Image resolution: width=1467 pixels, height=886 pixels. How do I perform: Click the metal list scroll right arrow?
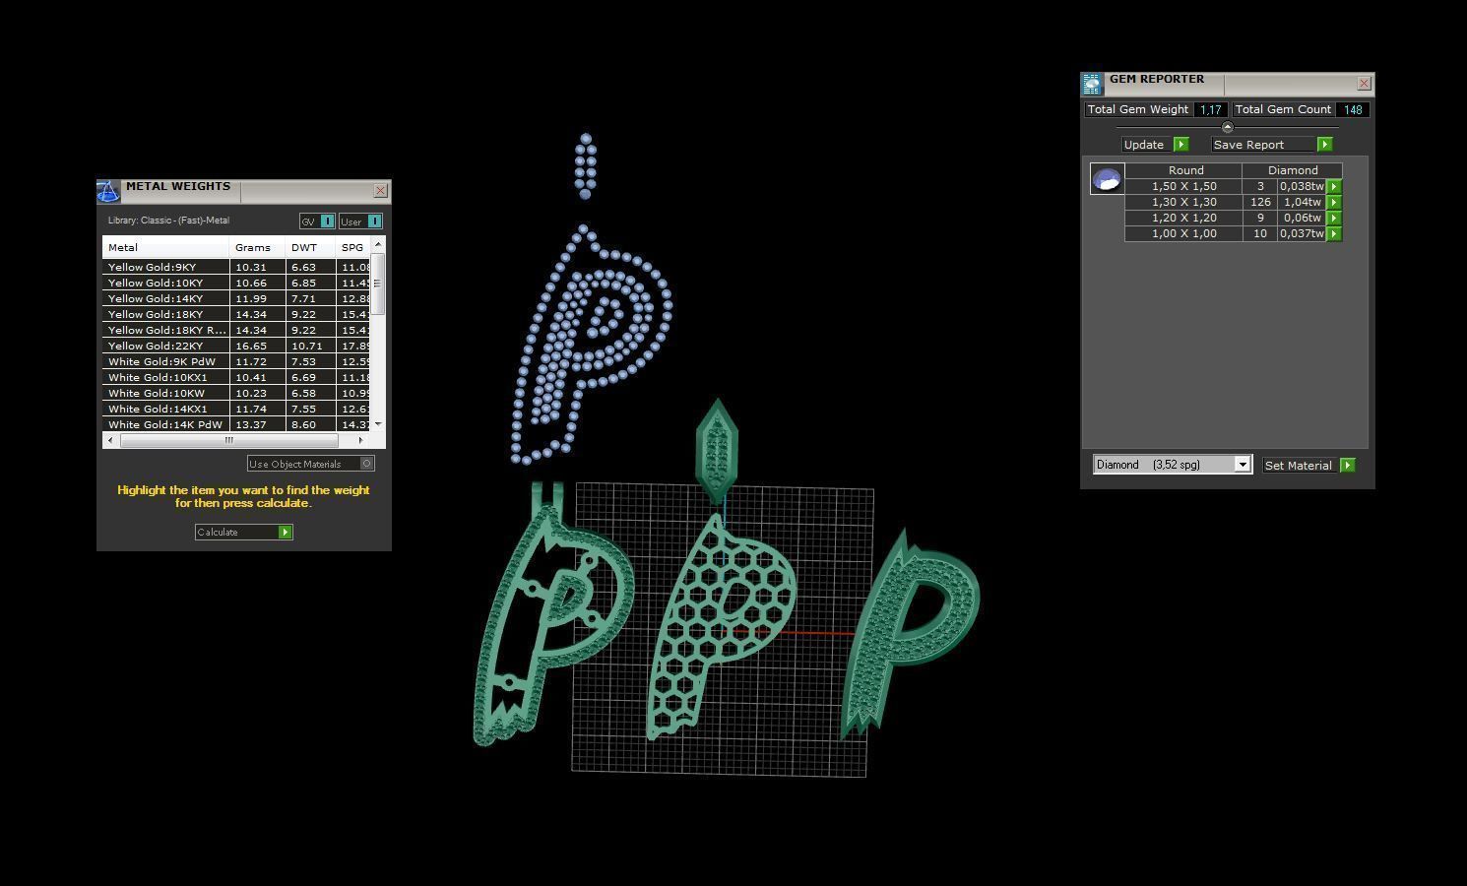360,440
